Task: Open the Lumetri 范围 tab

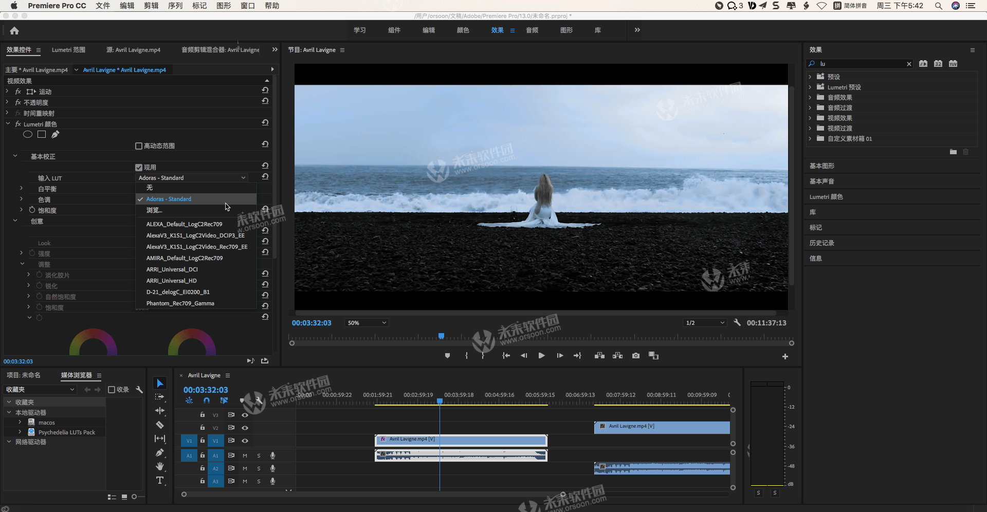Action: (x=68, y=50)
